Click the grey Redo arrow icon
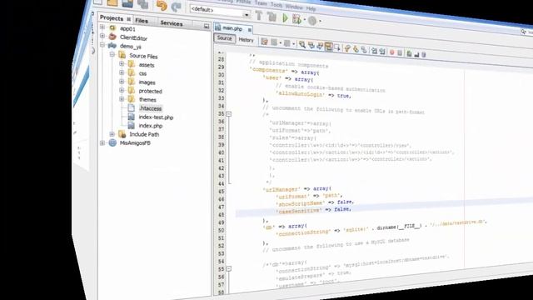The image size is (533, 300). coord(176,7)
